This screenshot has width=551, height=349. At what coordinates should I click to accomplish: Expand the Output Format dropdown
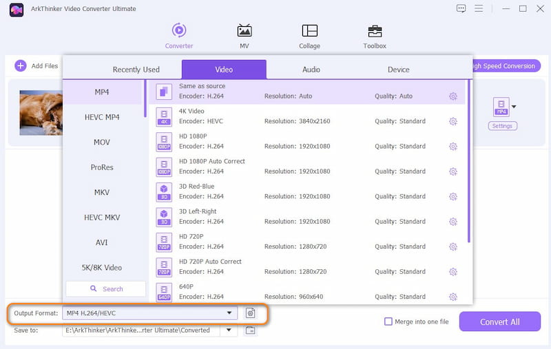pyautogui.click(x=229, y=313)
